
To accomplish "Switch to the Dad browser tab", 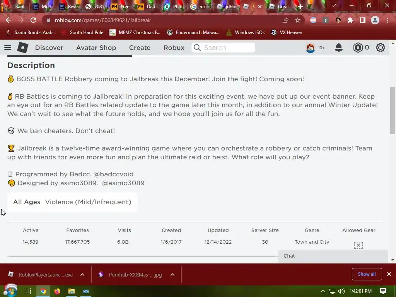I will (x=147, y=7).
